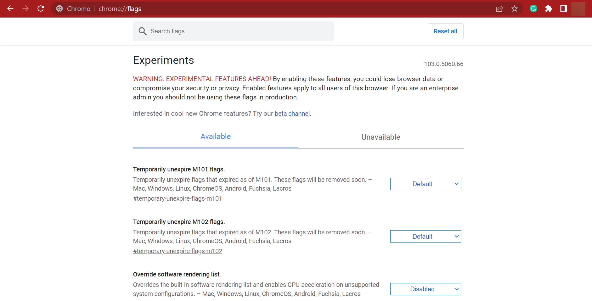592x301 pixels.
Task: Click inside the Search flags field
Action: (233, 31)
